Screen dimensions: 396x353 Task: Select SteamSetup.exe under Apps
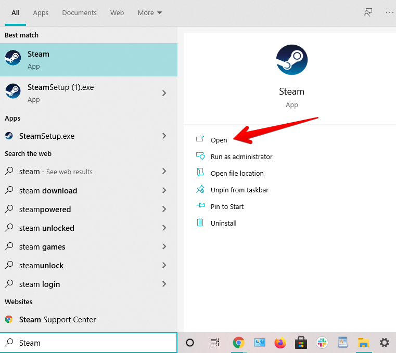click(x=88, y=136)
